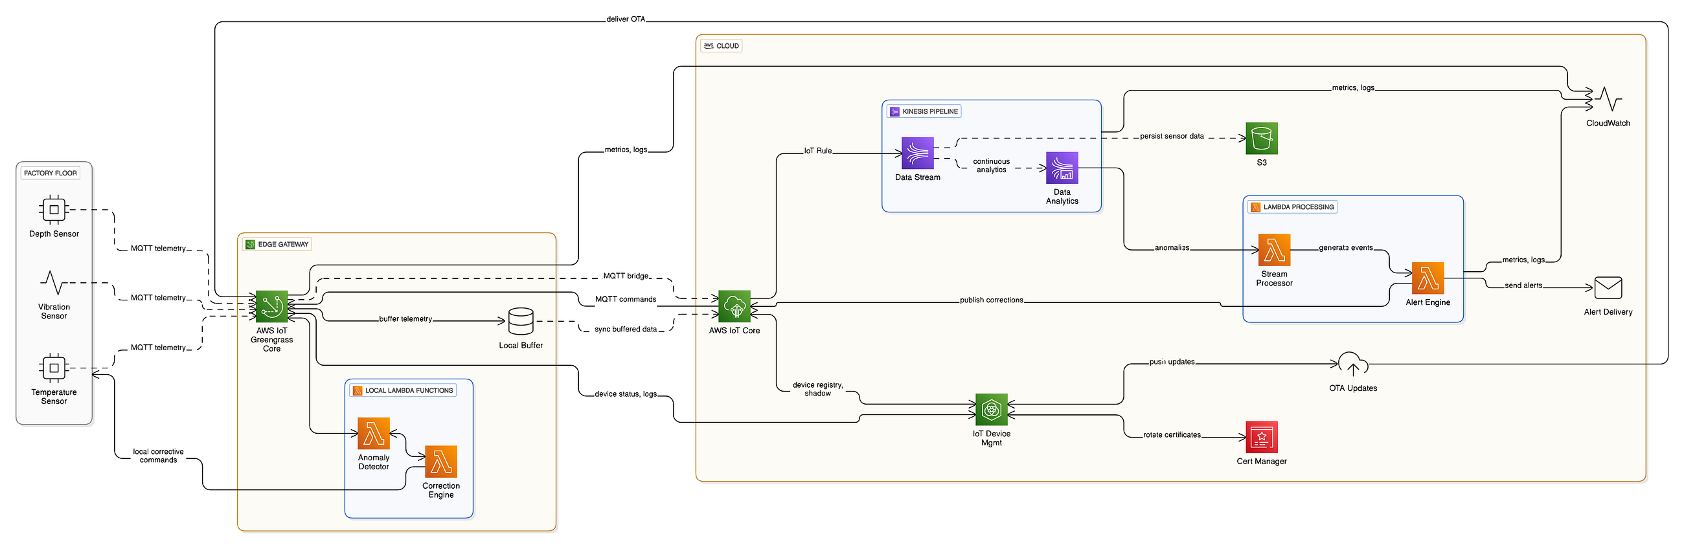
Task: Click the Temperature Sensor chip icon
Action: point(54,368)
